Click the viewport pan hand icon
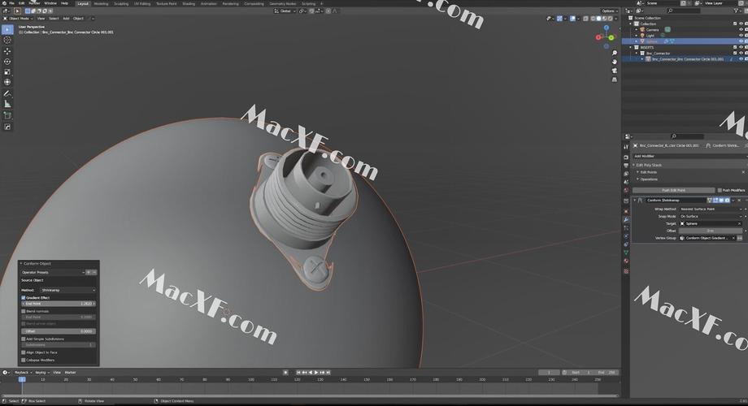The width and height of the screenshot is (748, 406). coord(615,62)
